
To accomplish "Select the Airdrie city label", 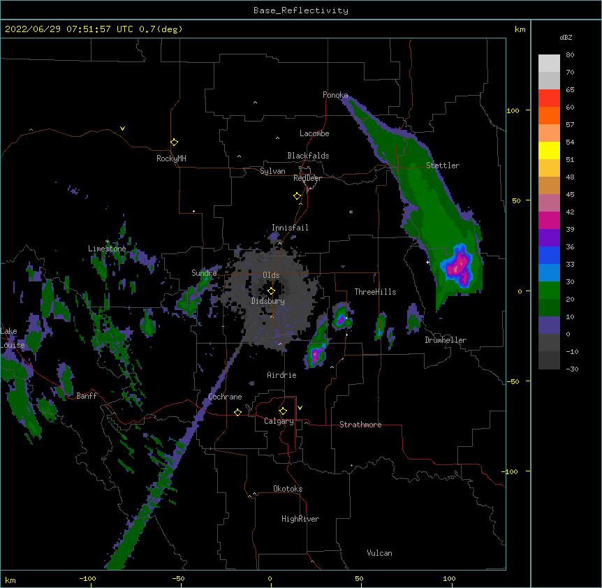I will click(x=281, y=375).
